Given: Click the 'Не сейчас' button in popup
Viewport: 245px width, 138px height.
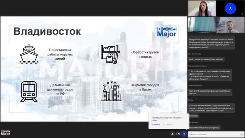Looking at the screenshot, I should (168, 125).
